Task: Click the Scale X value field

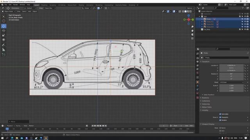Action: (x=231, y=86)
